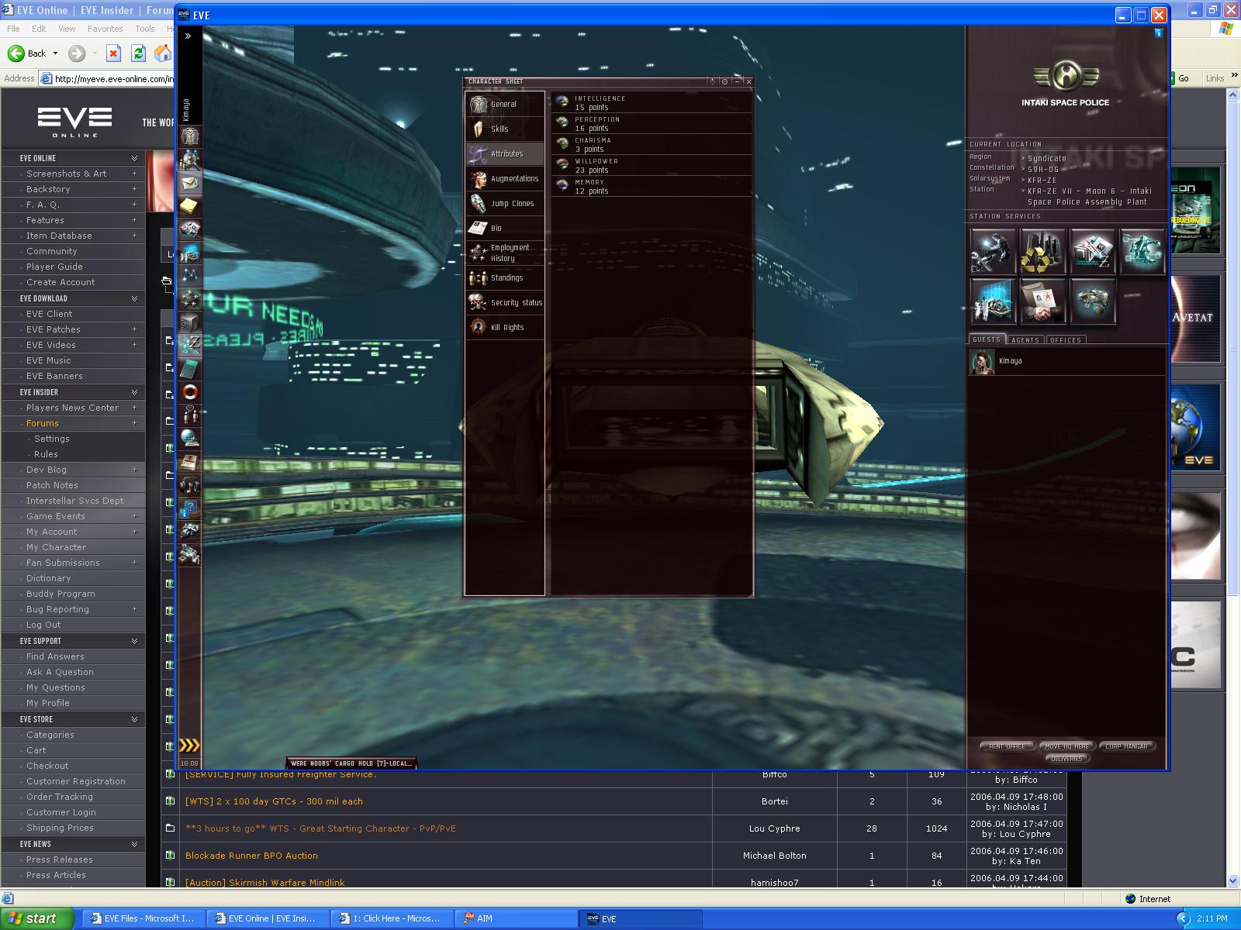The height and width of the screenshot is (930, 1241).
Task: Open the mail envelope icon in EVE sidebar
Action: pos(190,184)
